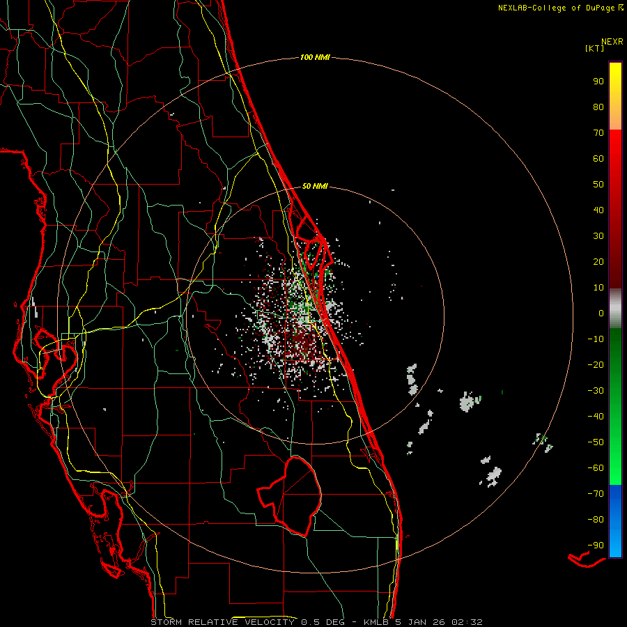Image resolution: width=627 pixels, height=627 pixels.
Task: Click the -70 value on the velocity scale
Action: (x=596, y=494)
